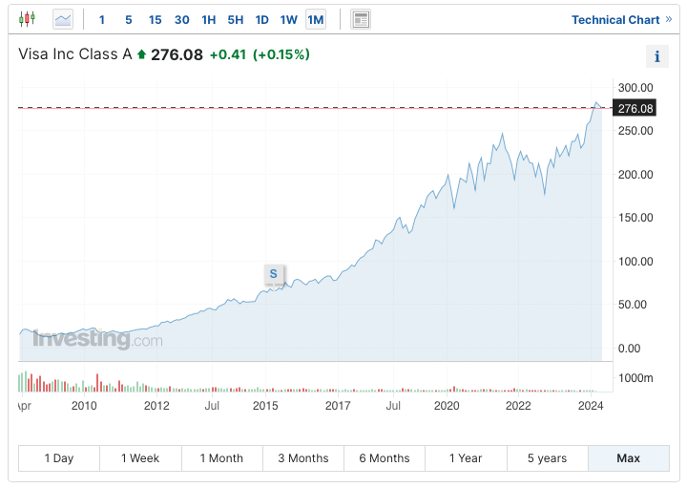Viewport: 687px width, 488px height.
Task: Click the +0.41 price change value
Action: pyautogui.click(x=228, y=54)
